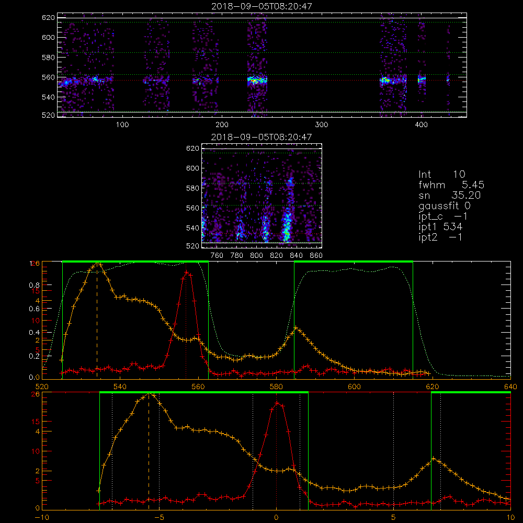Click bright emission patch near 230 in wide spectrogram
The width and height of the screenshot is (523, 523).
tap(257, 80)
